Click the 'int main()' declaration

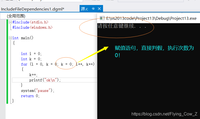[23, 38]
